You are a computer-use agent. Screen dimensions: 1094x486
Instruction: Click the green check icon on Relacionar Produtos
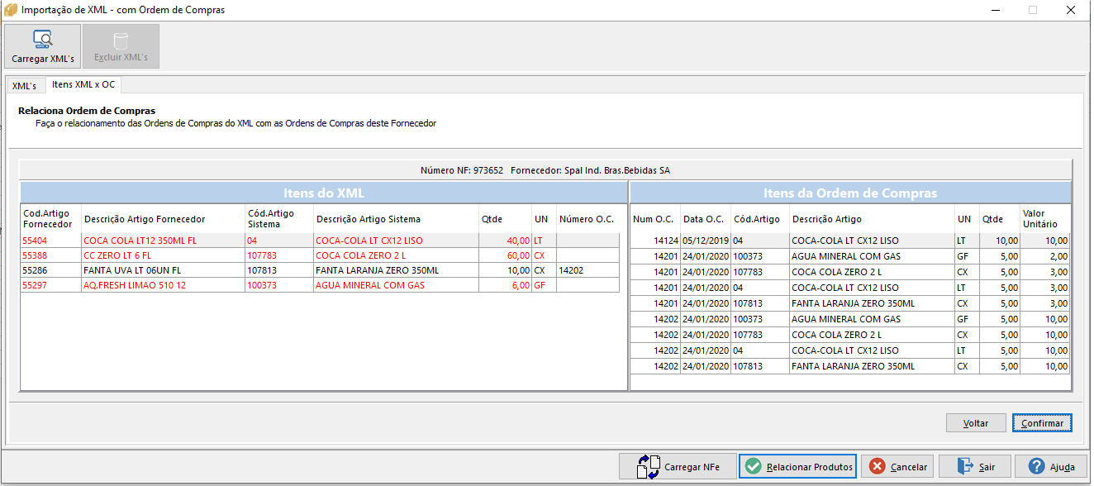point(753,467)
